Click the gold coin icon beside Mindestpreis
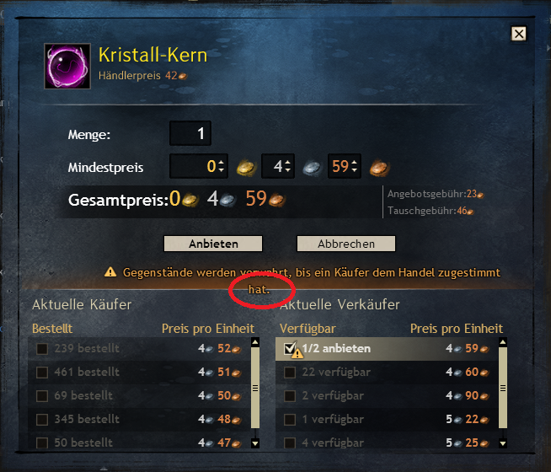The height and width of the screenshot is (472, 551). pyautogui.click(x=246, y=167)
